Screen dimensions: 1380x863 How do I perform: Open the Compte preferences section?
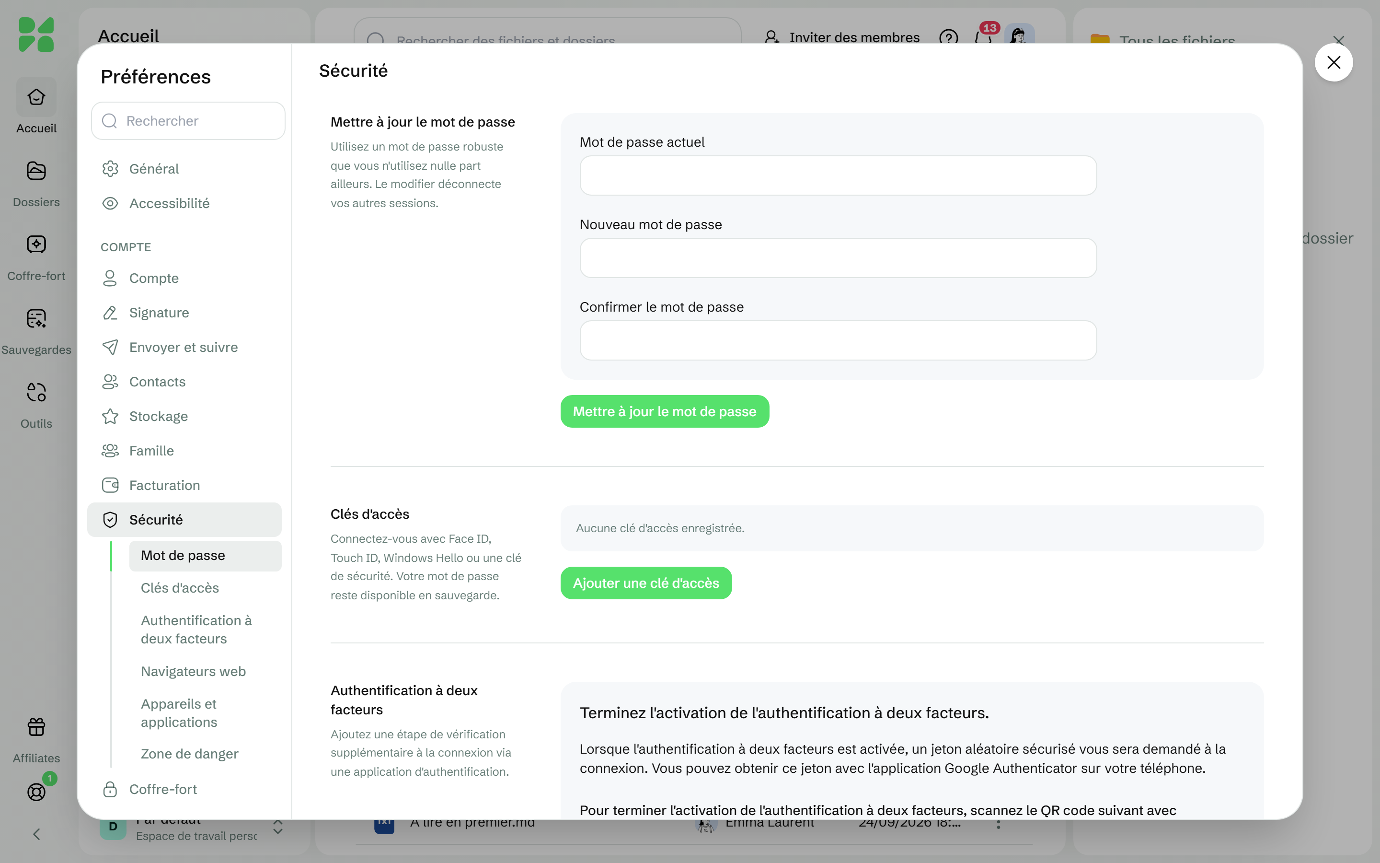184,278
